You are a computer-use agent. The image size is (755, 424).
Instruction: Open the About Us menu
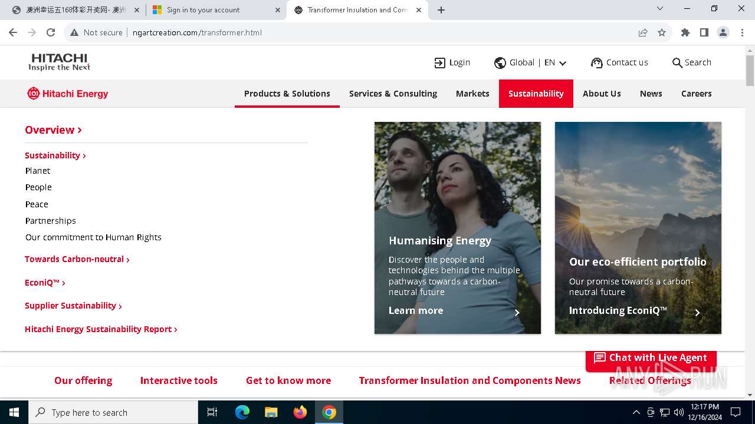point(602,94)
